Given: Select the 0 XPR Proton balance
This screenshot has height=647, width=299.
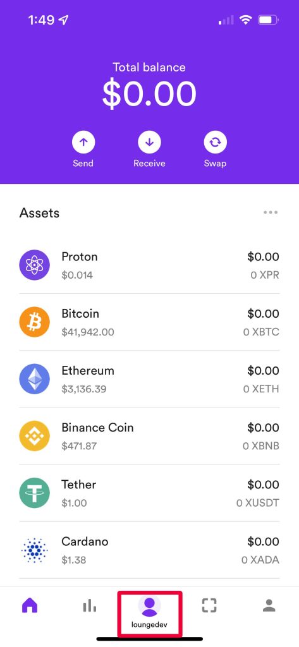Looking at the screenshot, I should [x=265, y=275].
